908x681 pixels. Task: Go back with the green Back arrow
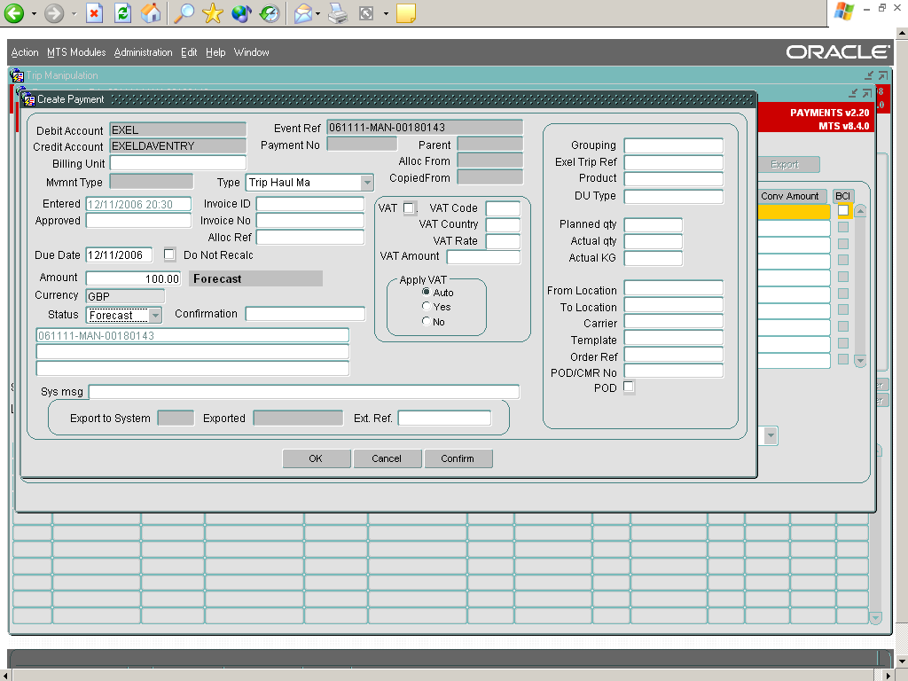[x=14, y=13]
